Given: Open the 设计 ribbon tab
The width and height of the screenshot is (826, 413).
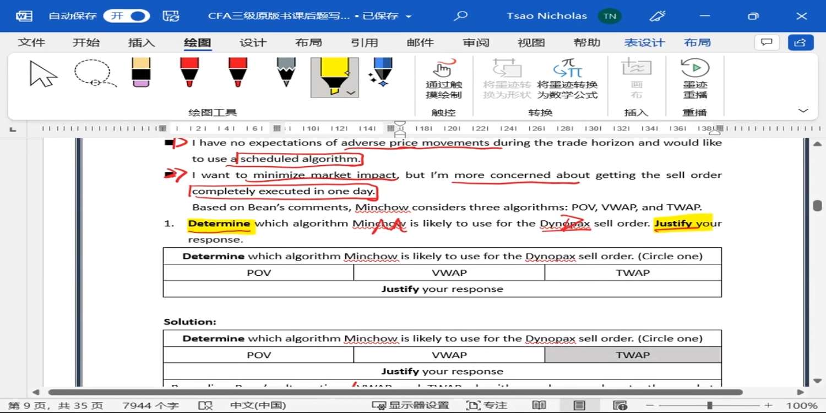Looking at the screenshot, I should 253,43.
